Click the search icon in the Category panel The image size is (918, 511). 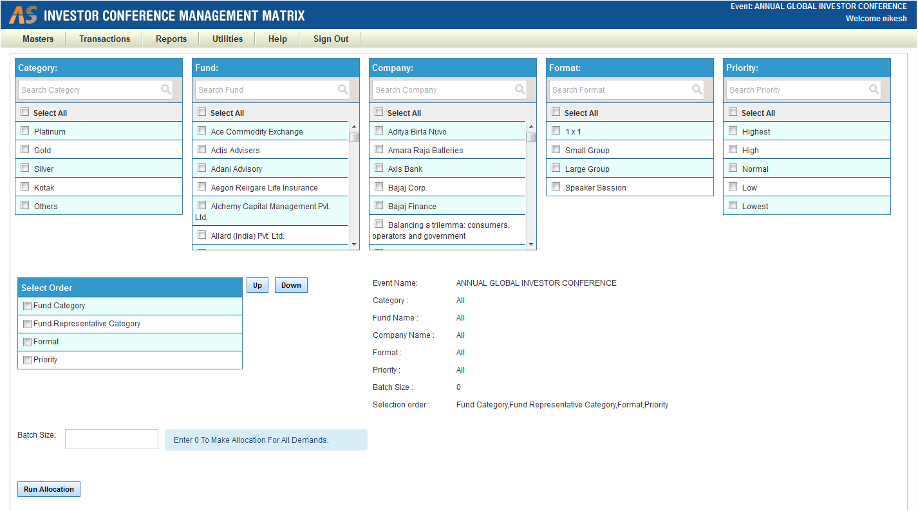[166, 89]
